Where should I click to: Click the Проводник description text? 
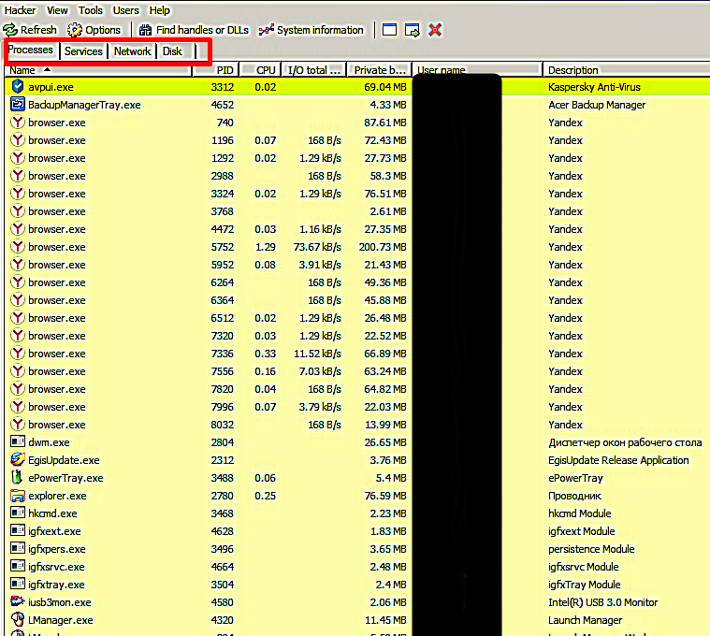(x=574, y=496)
